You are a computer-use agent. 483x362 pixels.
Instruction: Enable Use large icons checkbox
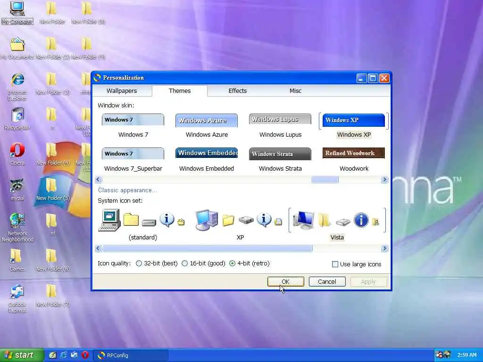(x=335, y=264)
